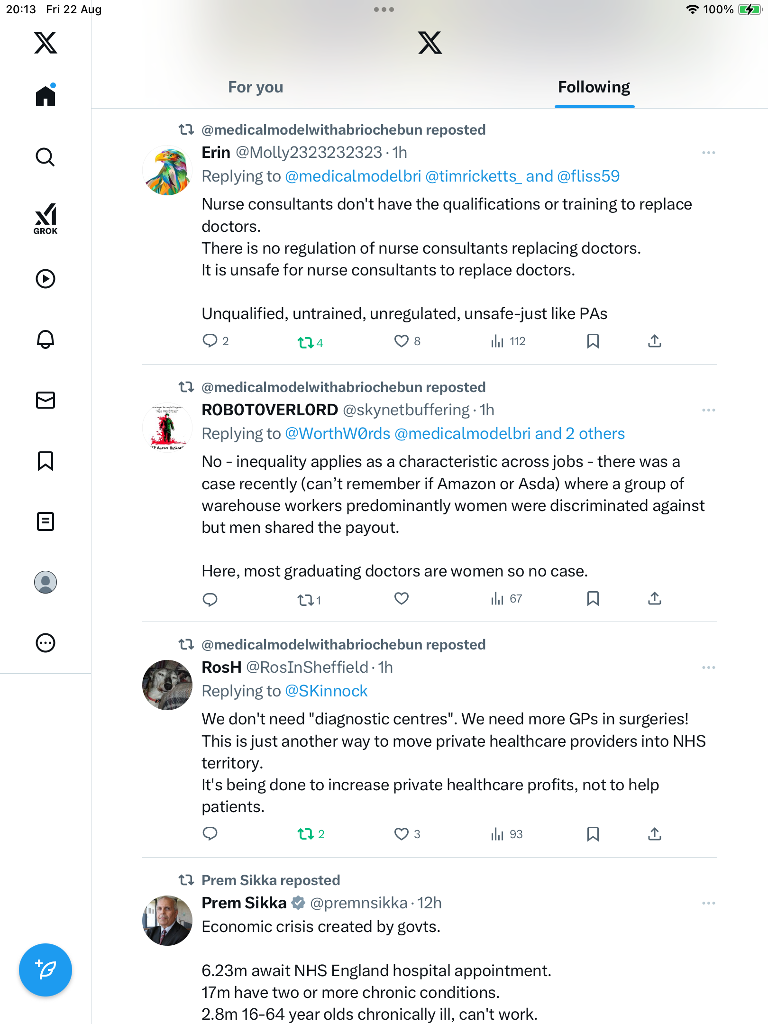Open more options on Erin's post
Screen dimensions: 768x1024
[708, 153]
